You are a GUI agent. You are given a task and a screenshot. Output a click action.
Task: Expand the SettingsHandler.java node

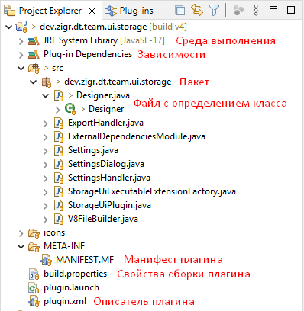(x=46, y=178)
